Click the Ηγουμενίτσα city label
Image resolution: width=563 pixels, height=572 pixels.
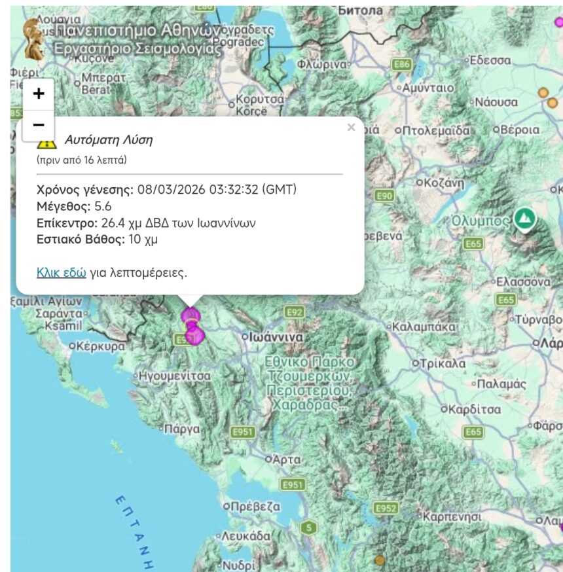pyautogui.click(x=175, y=376)
